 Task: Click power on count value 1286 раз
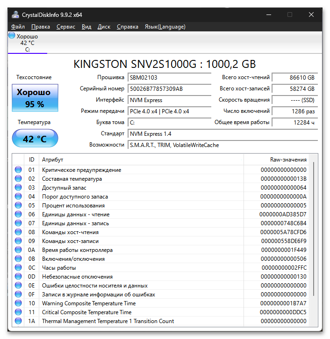(295, 111)
